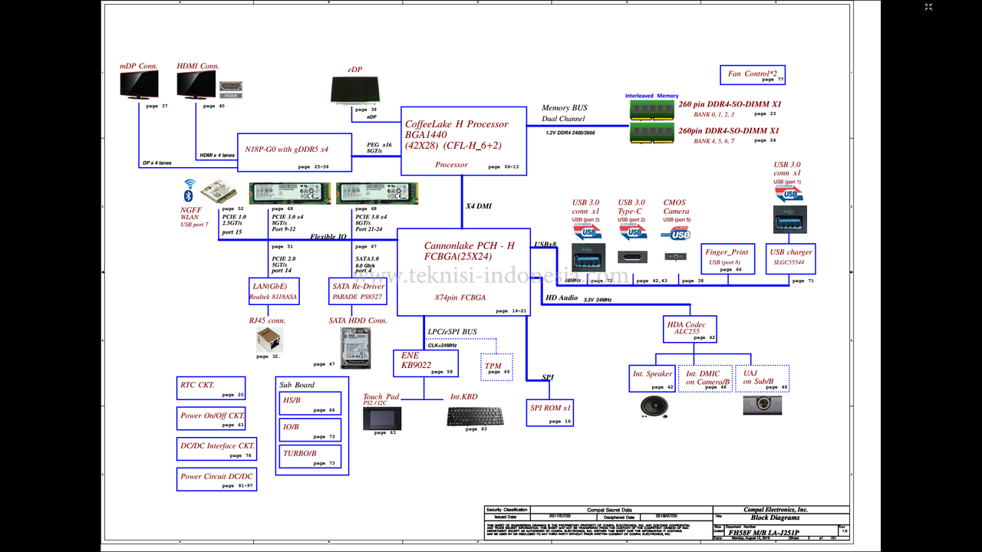Click the mDP Conn. monitor image
The height and width of the screenshot is (552, 982).
pos(139,85)
